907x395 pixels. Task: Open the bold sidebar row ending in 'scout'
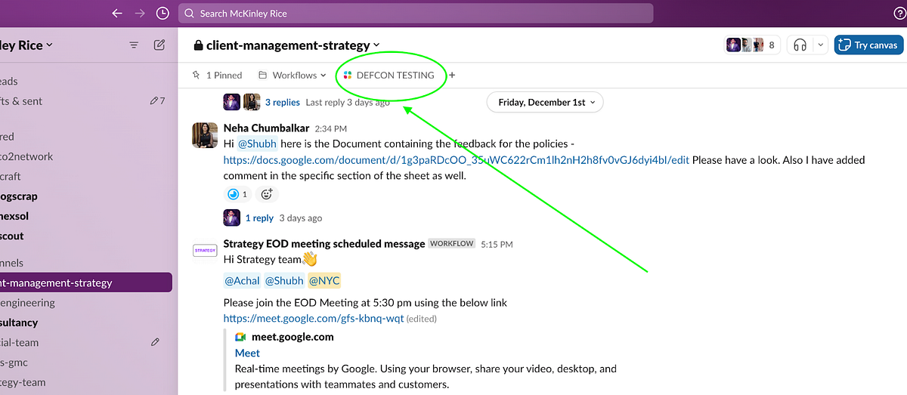point(86,236)
